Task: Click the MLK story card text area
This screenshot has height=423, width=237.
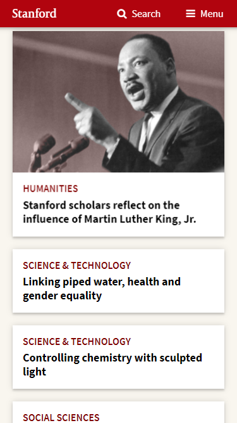Action: pos(119,204)
